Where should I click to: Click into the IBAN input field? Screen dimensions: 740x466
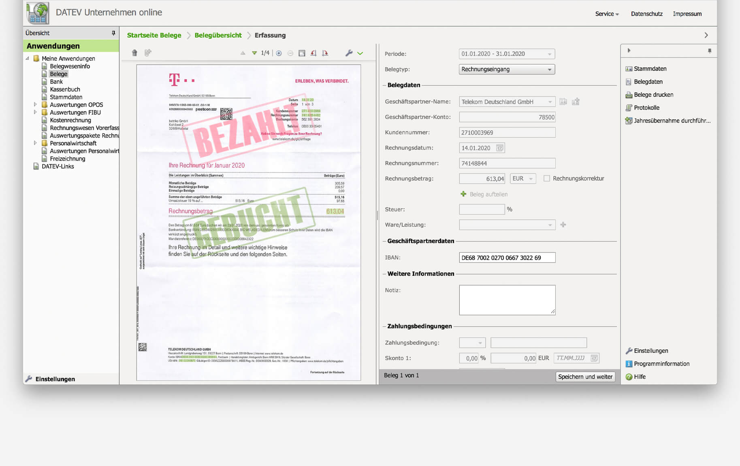pyautogui.click(x=507, y=258)
